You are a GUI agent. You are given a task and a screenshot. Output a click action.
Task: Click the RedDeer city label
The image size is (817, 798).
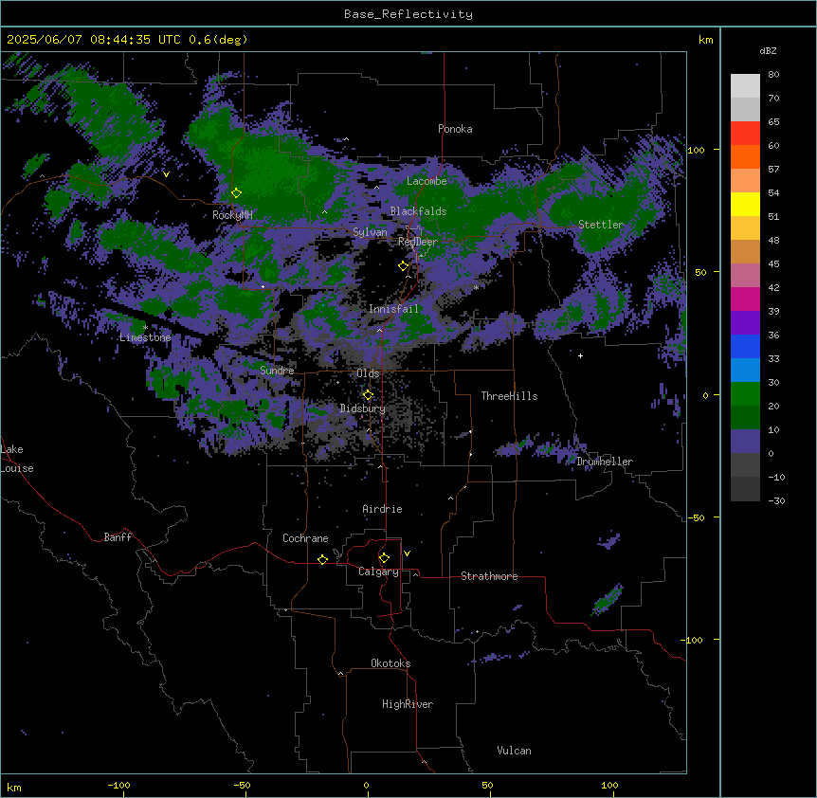[417, 242]
